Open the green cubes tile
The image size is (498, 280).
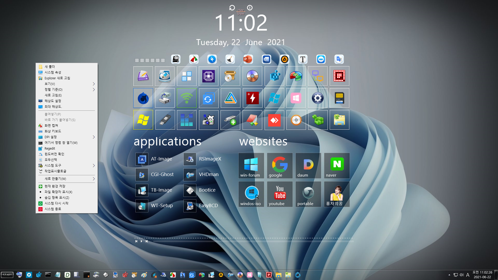[318, 120]
